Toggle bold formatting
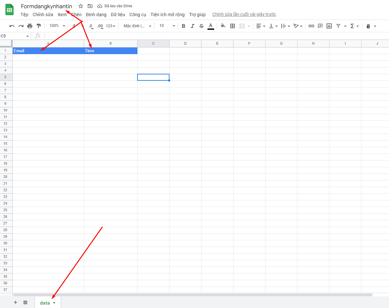389x308 pixels. coord(184,26)
